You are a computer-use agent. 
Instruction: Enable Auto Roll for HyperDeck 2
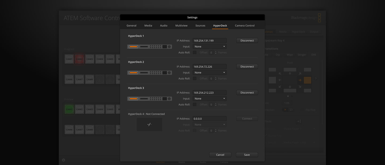point(195,78)
